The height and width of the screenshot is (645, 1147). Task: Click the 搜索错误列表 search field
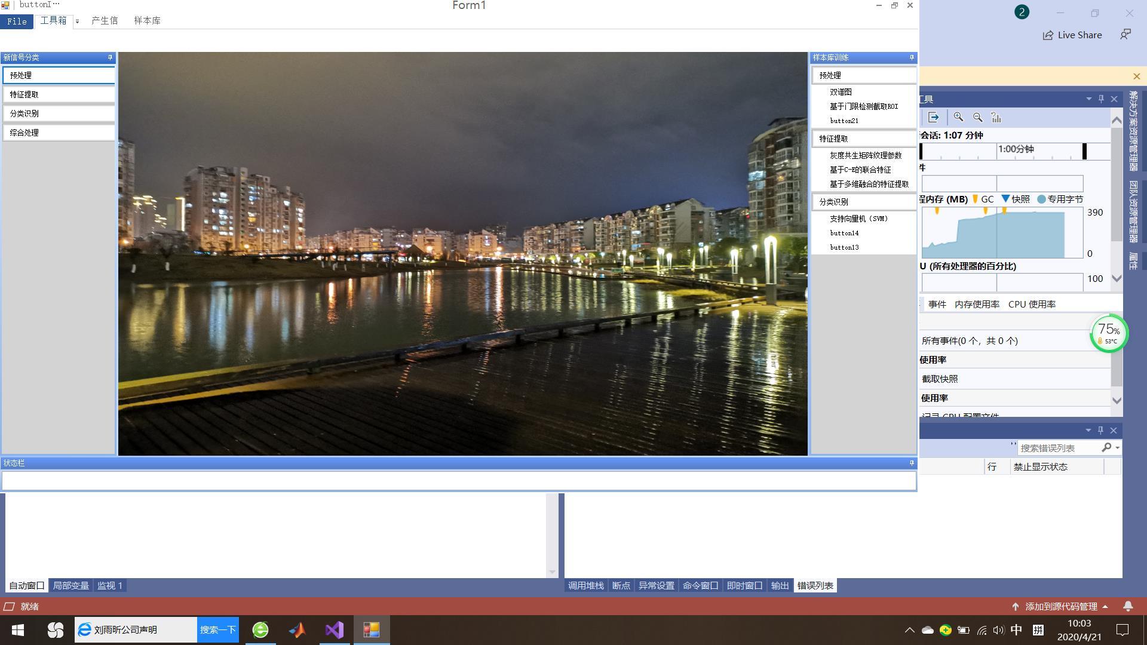click(x=1059, y=448)
